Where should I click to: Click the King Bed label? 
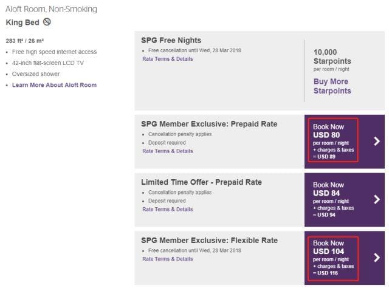(x=23, y=22)
